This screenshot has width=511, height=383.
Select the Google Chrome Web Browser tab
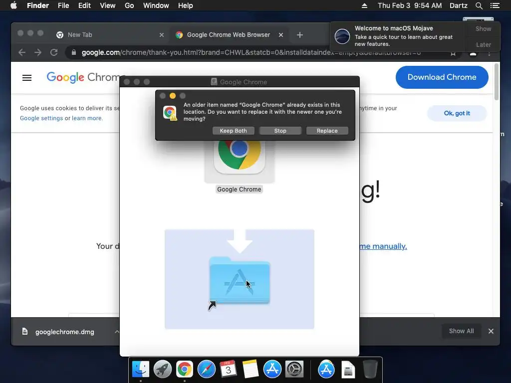228,35
